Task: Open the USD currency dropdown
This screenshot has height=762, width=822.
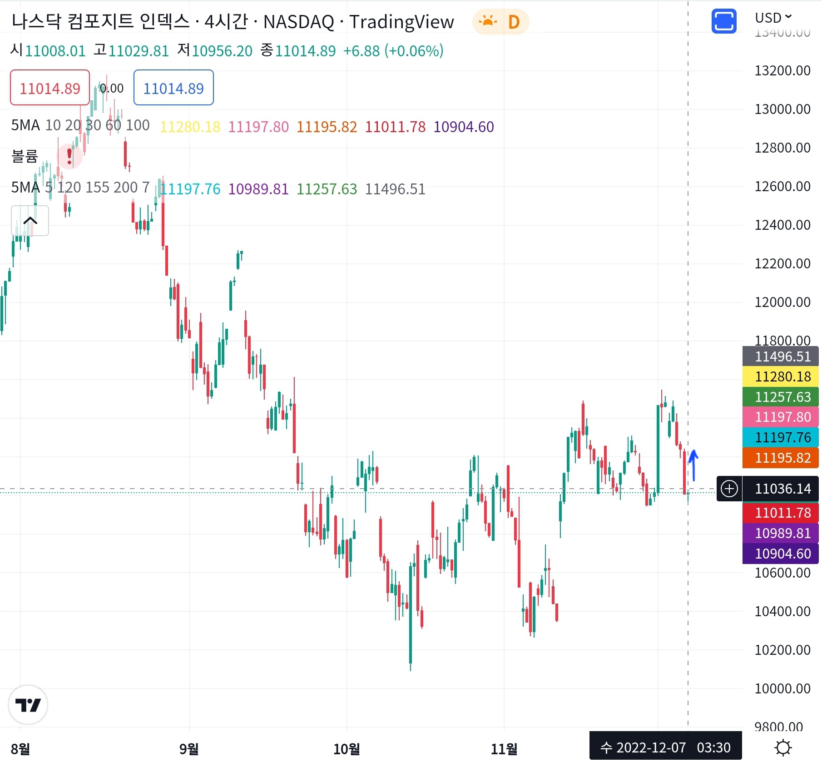Action: (773, 18)
